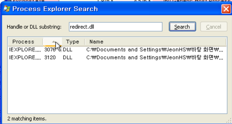Click the resize grip in dialog corner
Screen dimensions: 232x124
click(229, 121)
